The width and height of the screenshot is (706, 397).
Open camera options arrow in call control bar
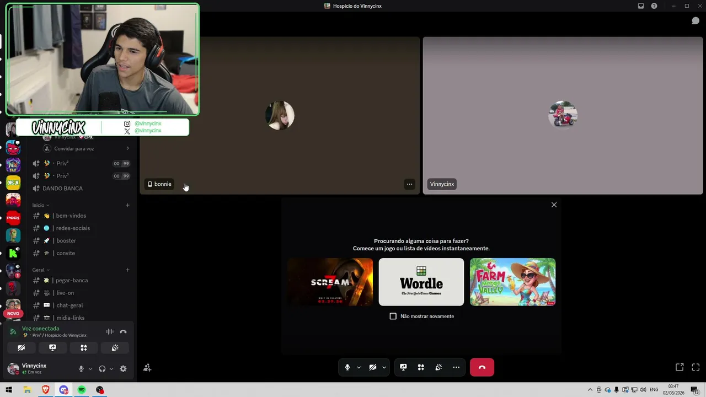tap(384, 367)
